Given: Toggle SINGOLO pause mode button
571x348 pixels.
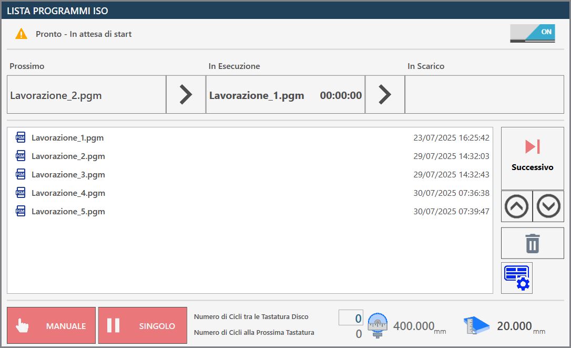Looking at the screenshot, I should pyautogui.click(x=143, y=325).
